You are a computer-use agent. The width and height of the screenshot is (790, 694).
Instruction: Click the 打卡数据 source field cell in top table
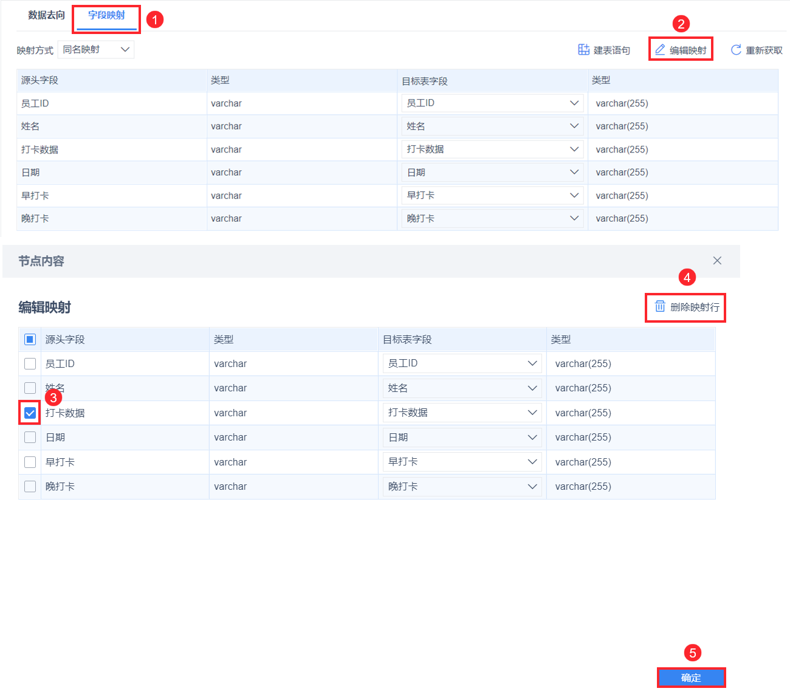click(112, 149)
